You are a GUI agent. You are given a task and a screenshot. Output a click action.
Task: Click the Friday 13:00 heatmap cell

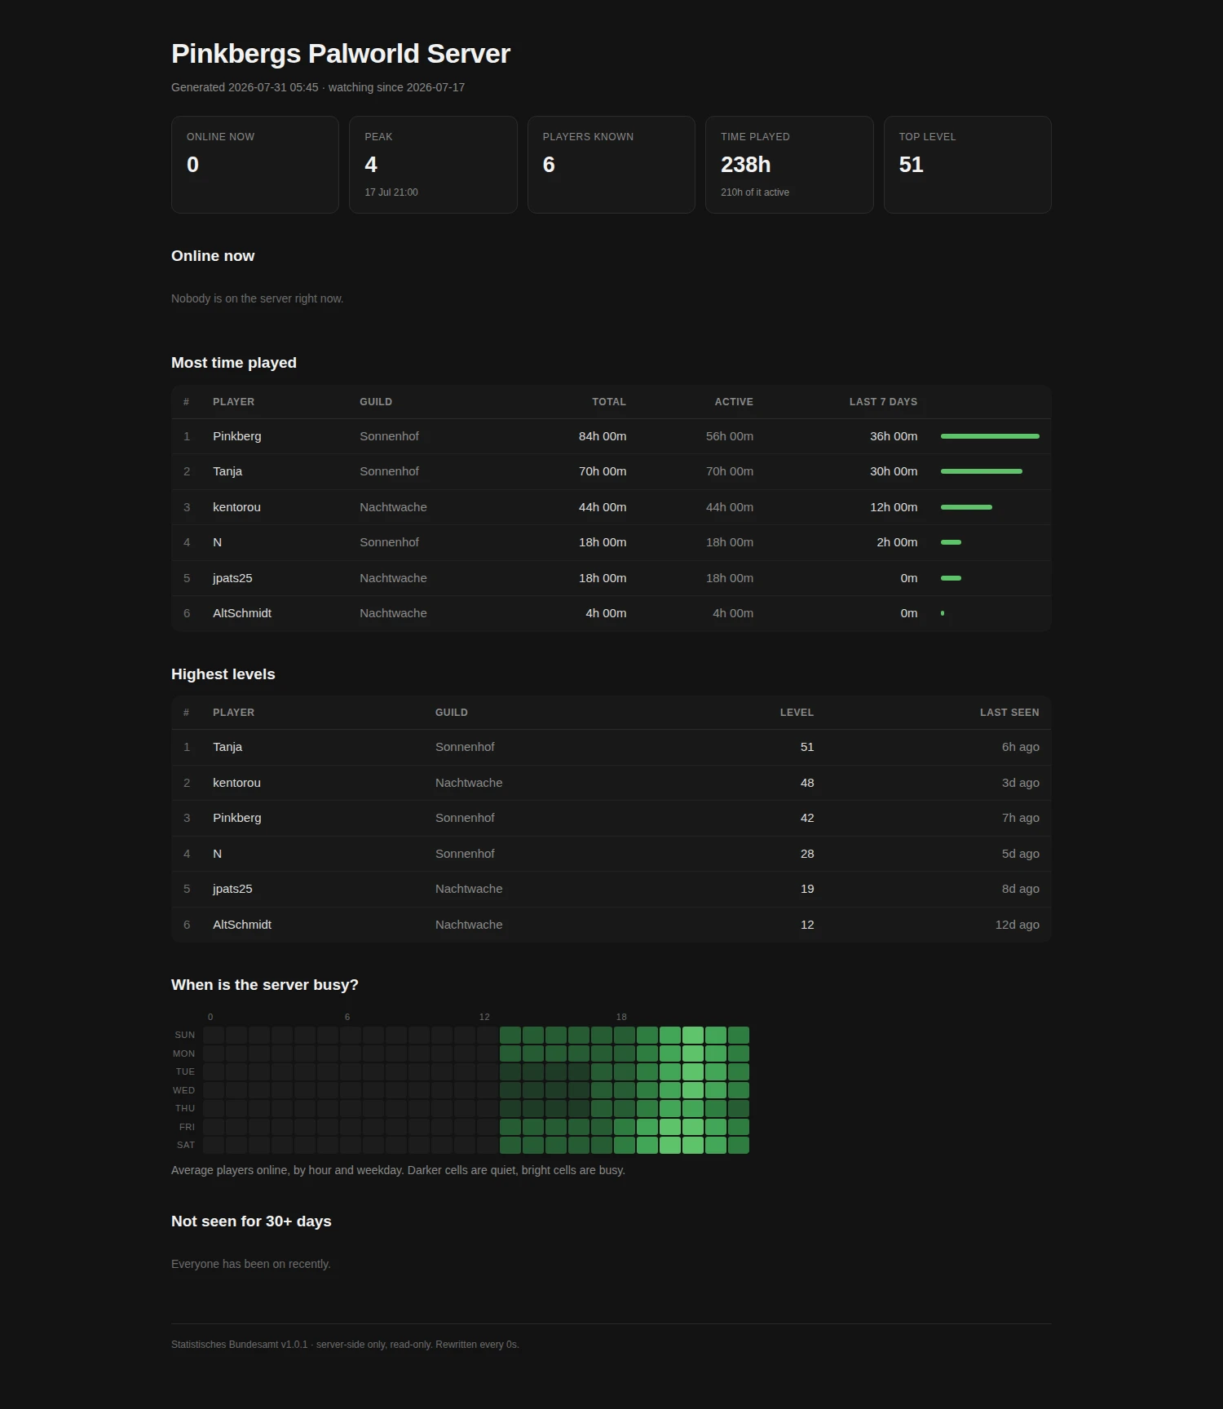[x=510, y=1127]
